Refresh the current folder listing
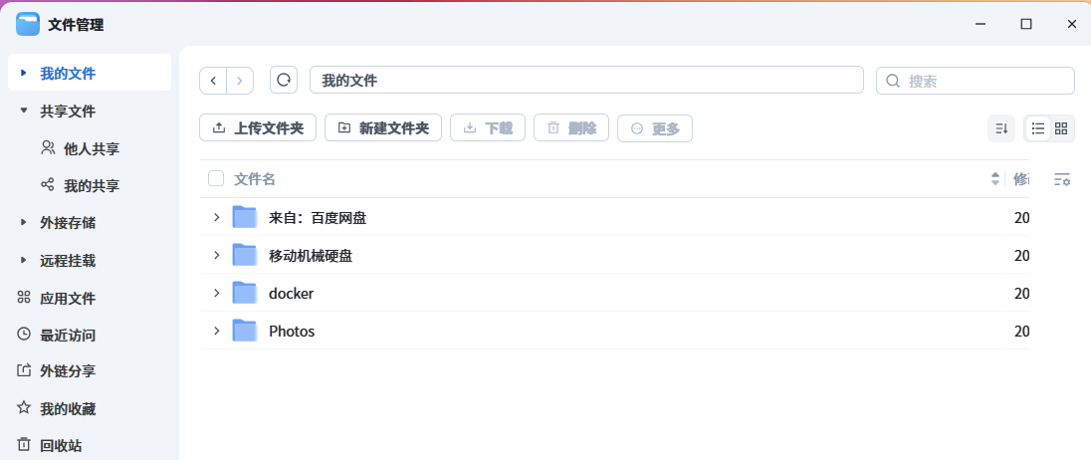 284,80
